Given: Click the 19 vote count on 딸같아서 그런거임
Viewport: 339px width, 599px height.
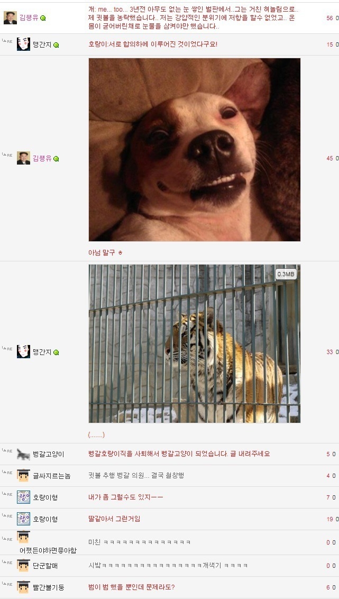Looking at the screenshot, I should [330, 519].
